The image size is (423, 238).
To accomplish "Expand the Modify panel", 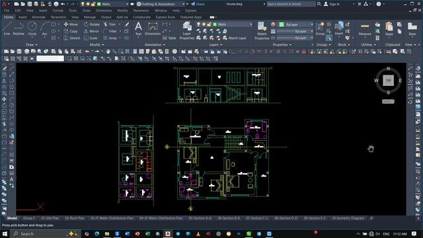I will (x=96, y=44).
